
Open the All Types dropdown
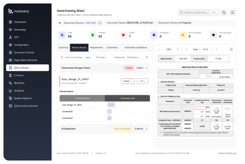click(102, 57)
